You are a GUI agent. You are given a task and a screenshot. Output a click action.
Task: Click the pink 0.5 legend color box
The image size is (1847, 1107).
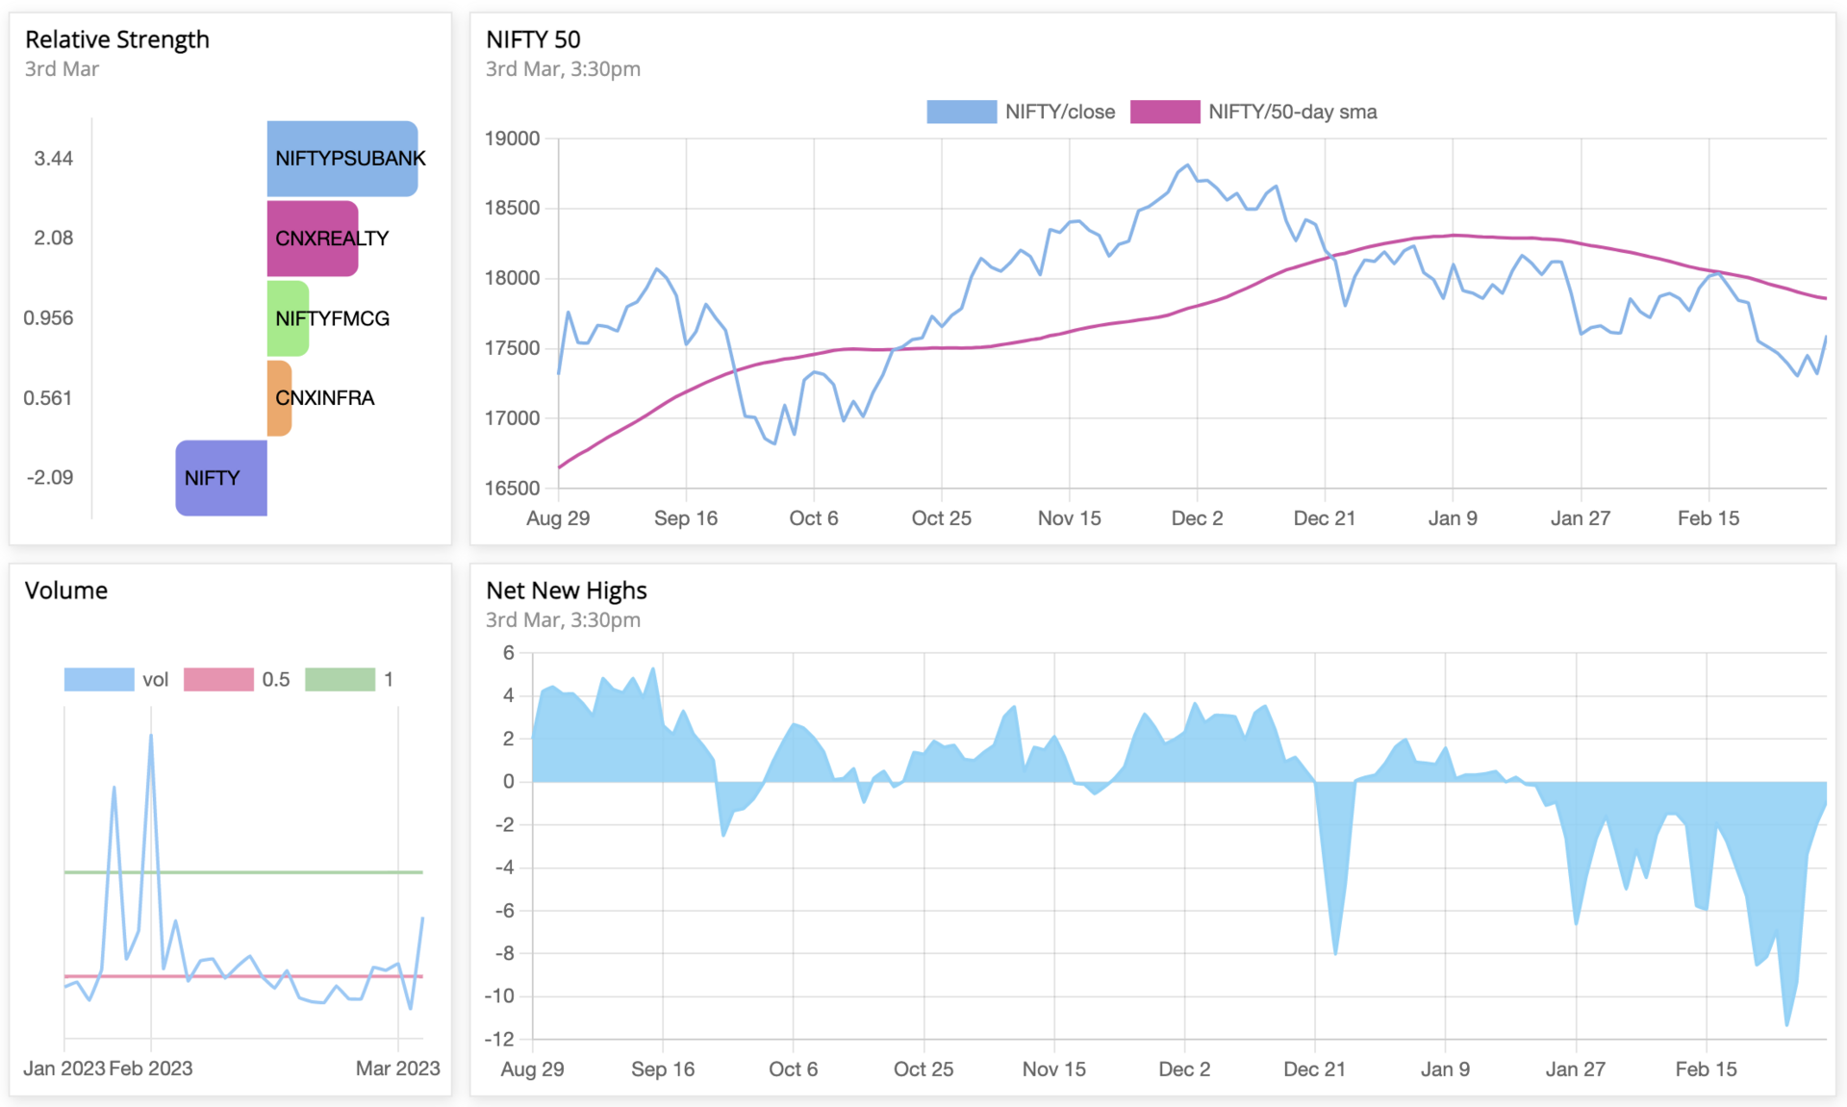[x=218, y=680]
